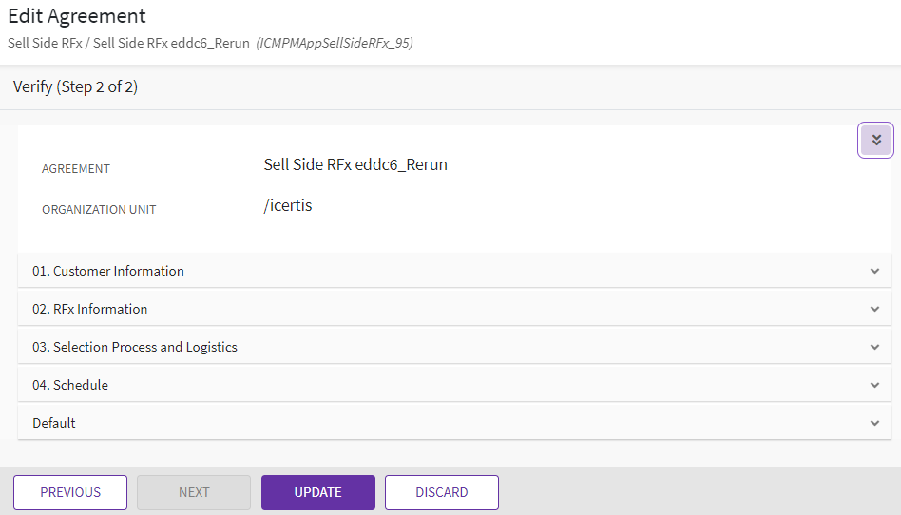Open 03. Selection Process and Logistics title
This screenshot has height=515, width=901.
pos(135,347)
